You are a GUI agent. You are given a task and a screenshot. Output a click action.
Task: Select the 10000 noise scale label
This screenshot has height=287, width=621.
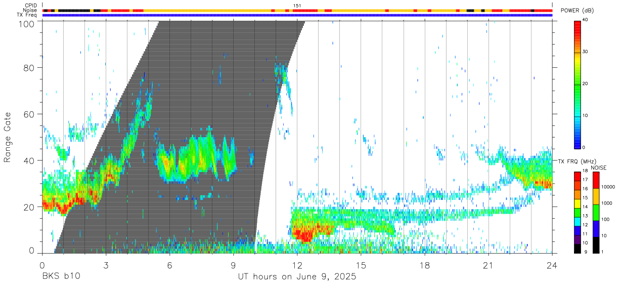[x=608, y=187]
